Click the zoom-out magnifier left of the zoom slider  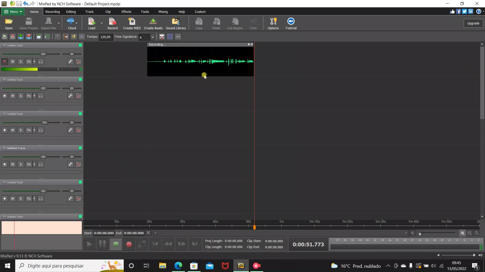click(x=413, y=233)
